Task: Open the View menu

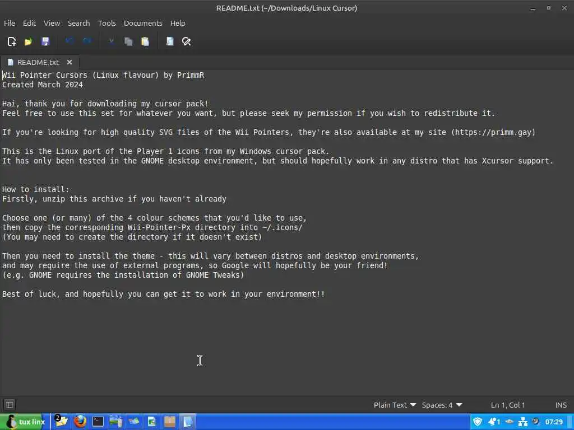Action: 52,23
